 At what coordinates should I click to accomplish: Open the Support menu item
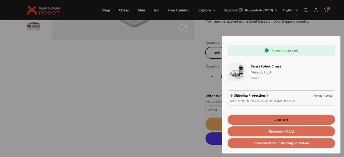point(231,10)
